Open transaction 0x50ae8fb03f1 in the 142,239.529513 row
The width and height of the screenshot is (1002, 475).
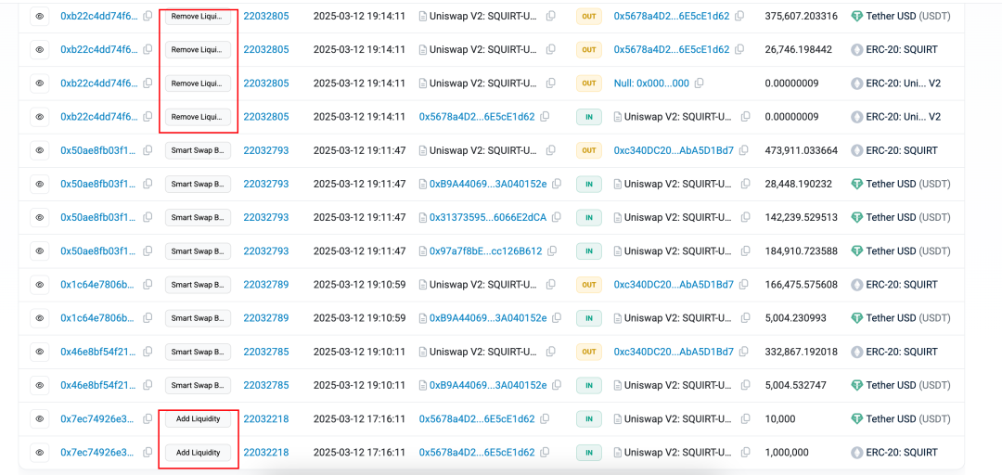(98, 217)
